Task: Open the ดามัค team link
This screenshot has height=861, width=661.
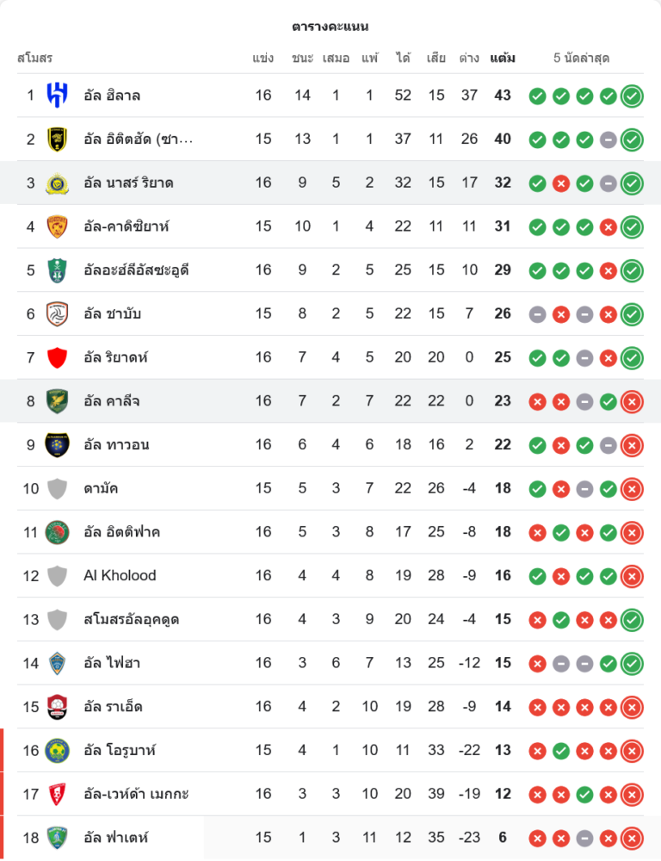Action: (x=102, y=488)
